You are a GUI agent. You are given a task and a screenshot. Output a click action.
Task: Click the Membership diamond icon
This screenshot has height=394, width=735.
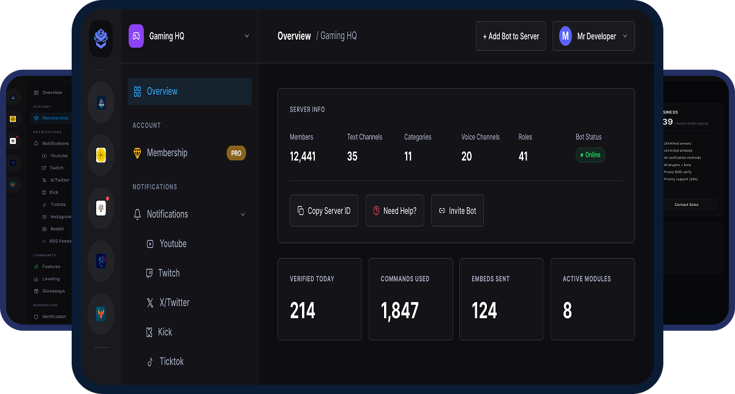coord(137,153)
